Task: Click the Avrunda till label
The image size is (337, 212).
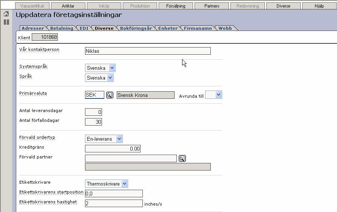Action: click(191, 96)
